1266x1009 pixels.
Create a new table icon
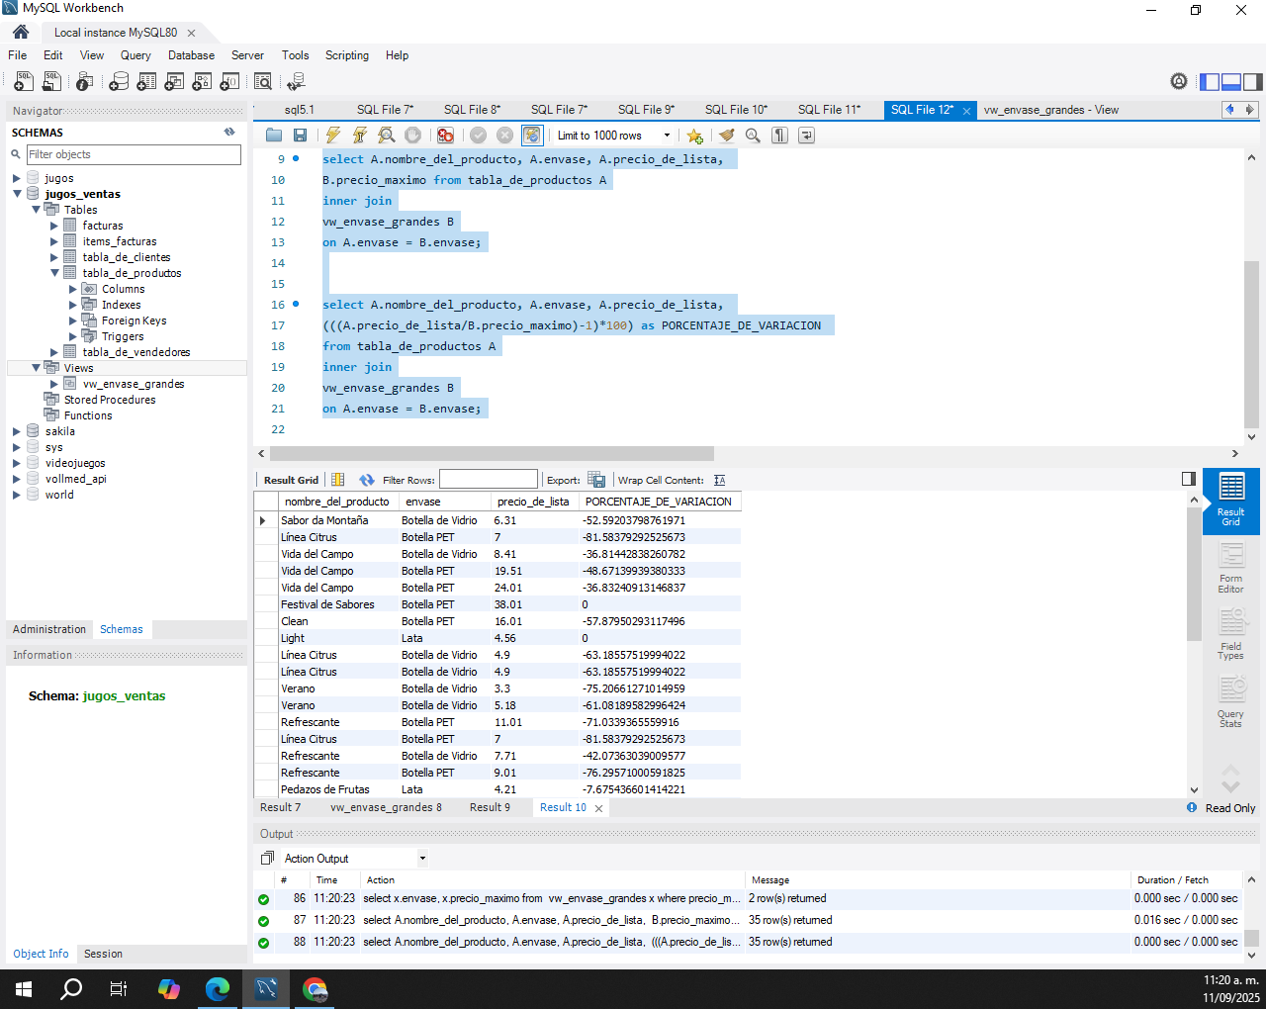pos(146,81)
